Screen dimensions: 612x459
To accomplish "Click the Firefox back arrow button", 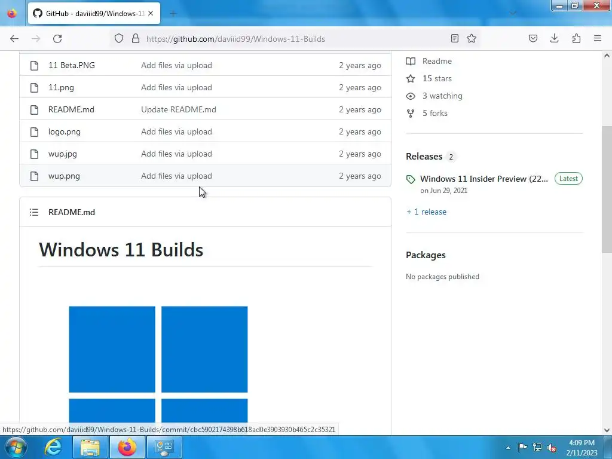I will (14, 39).
